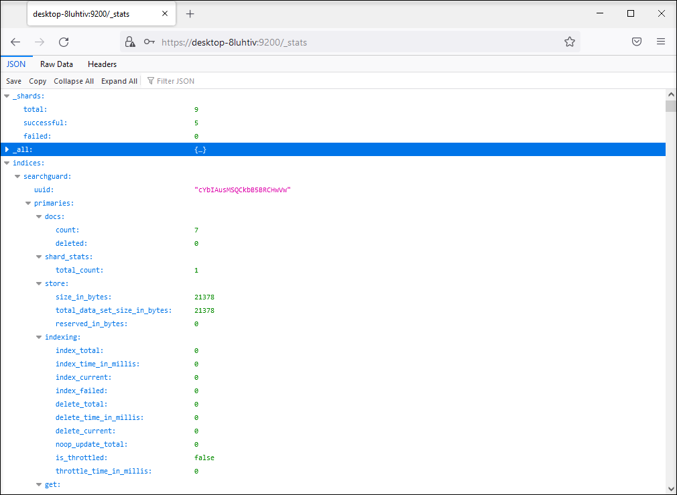
Task: Collapse the store node
Action: (x=39, y=283)
